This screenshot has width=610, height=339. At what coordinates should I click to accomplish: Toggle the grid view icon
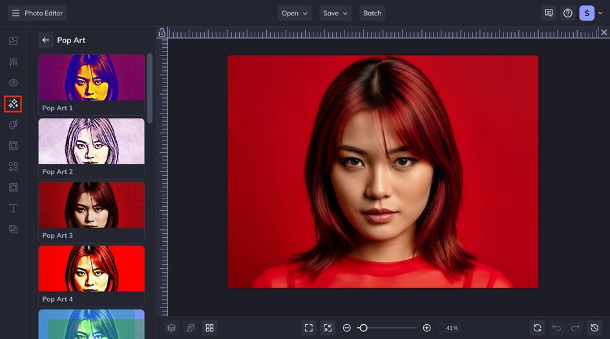(x=209, y=328)
